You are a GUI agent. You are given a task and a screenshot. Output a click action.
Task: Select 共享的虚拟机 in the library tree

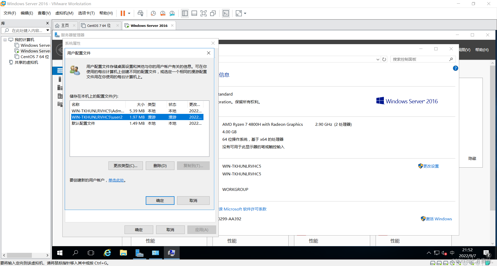pos(26,62)
